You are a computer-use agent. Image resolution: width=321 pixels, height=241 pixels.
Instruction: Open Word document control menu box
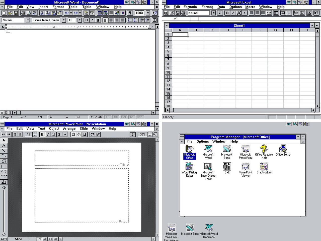2,7
